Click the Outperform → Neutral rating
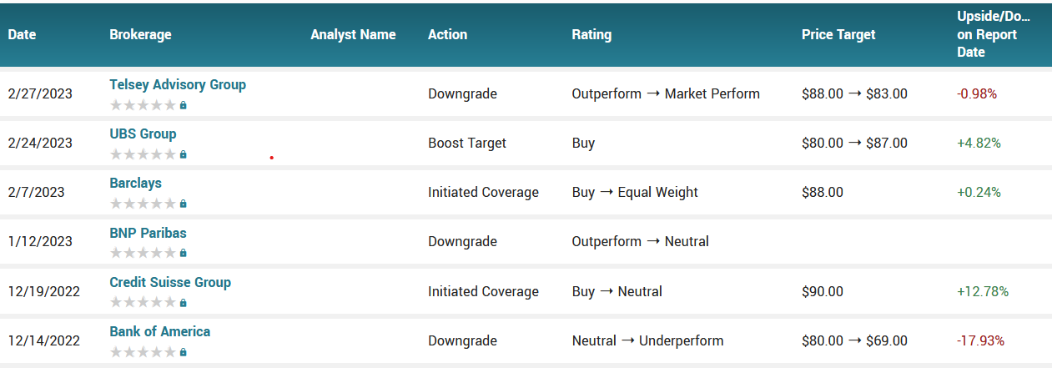This screenshot has height=383, width=1052. [640, 241]
